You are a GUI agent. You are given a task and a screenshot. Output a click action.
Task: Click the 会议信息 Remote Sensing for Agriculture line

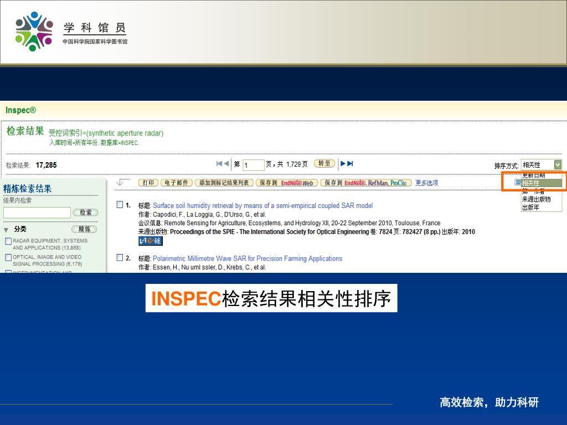[289, 223]
